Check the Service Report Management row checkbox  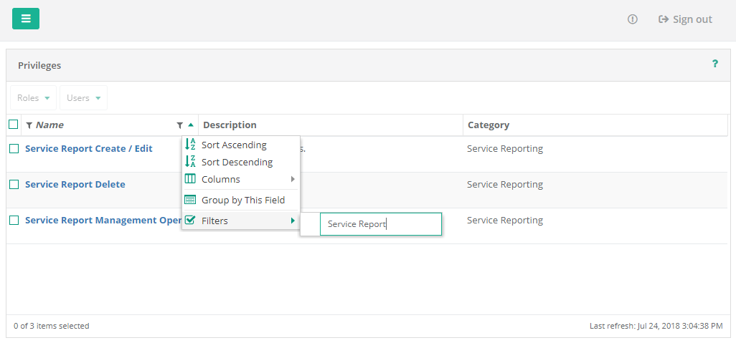tap(14, 221)
